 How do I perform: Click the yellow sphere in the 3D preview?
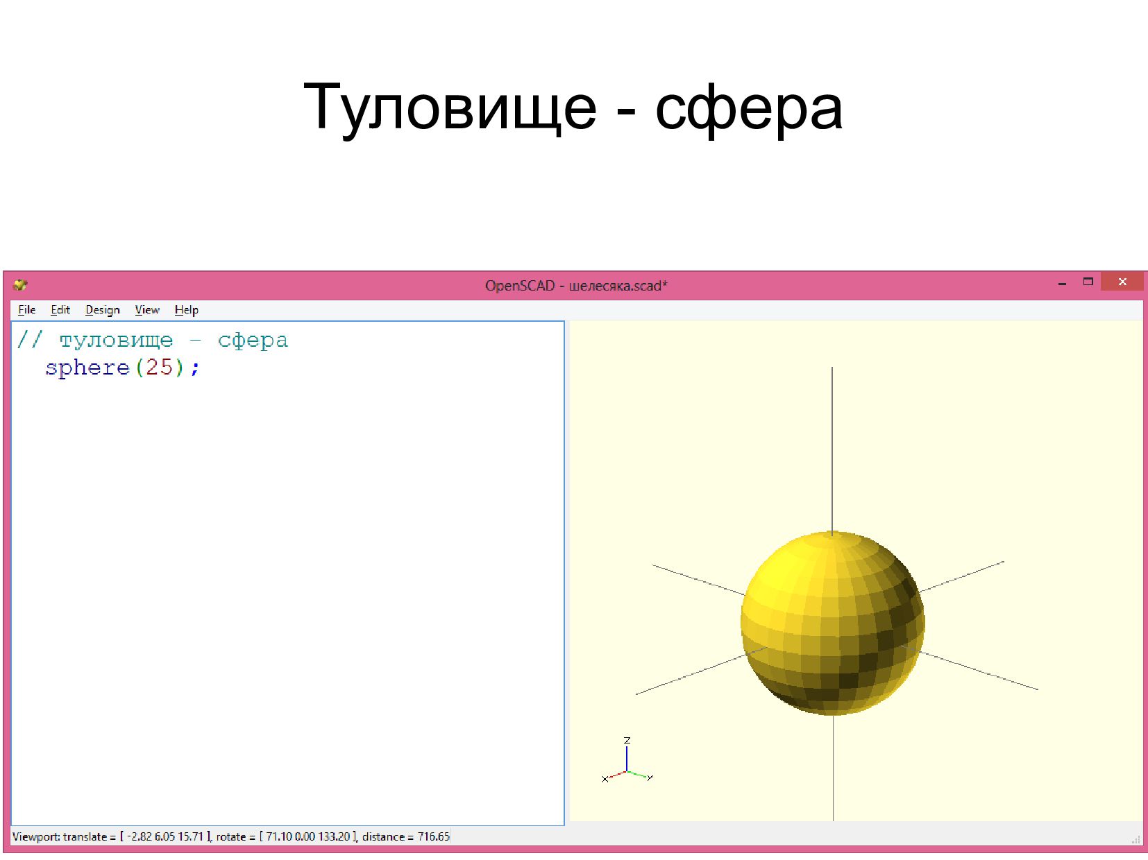(832, 623)
